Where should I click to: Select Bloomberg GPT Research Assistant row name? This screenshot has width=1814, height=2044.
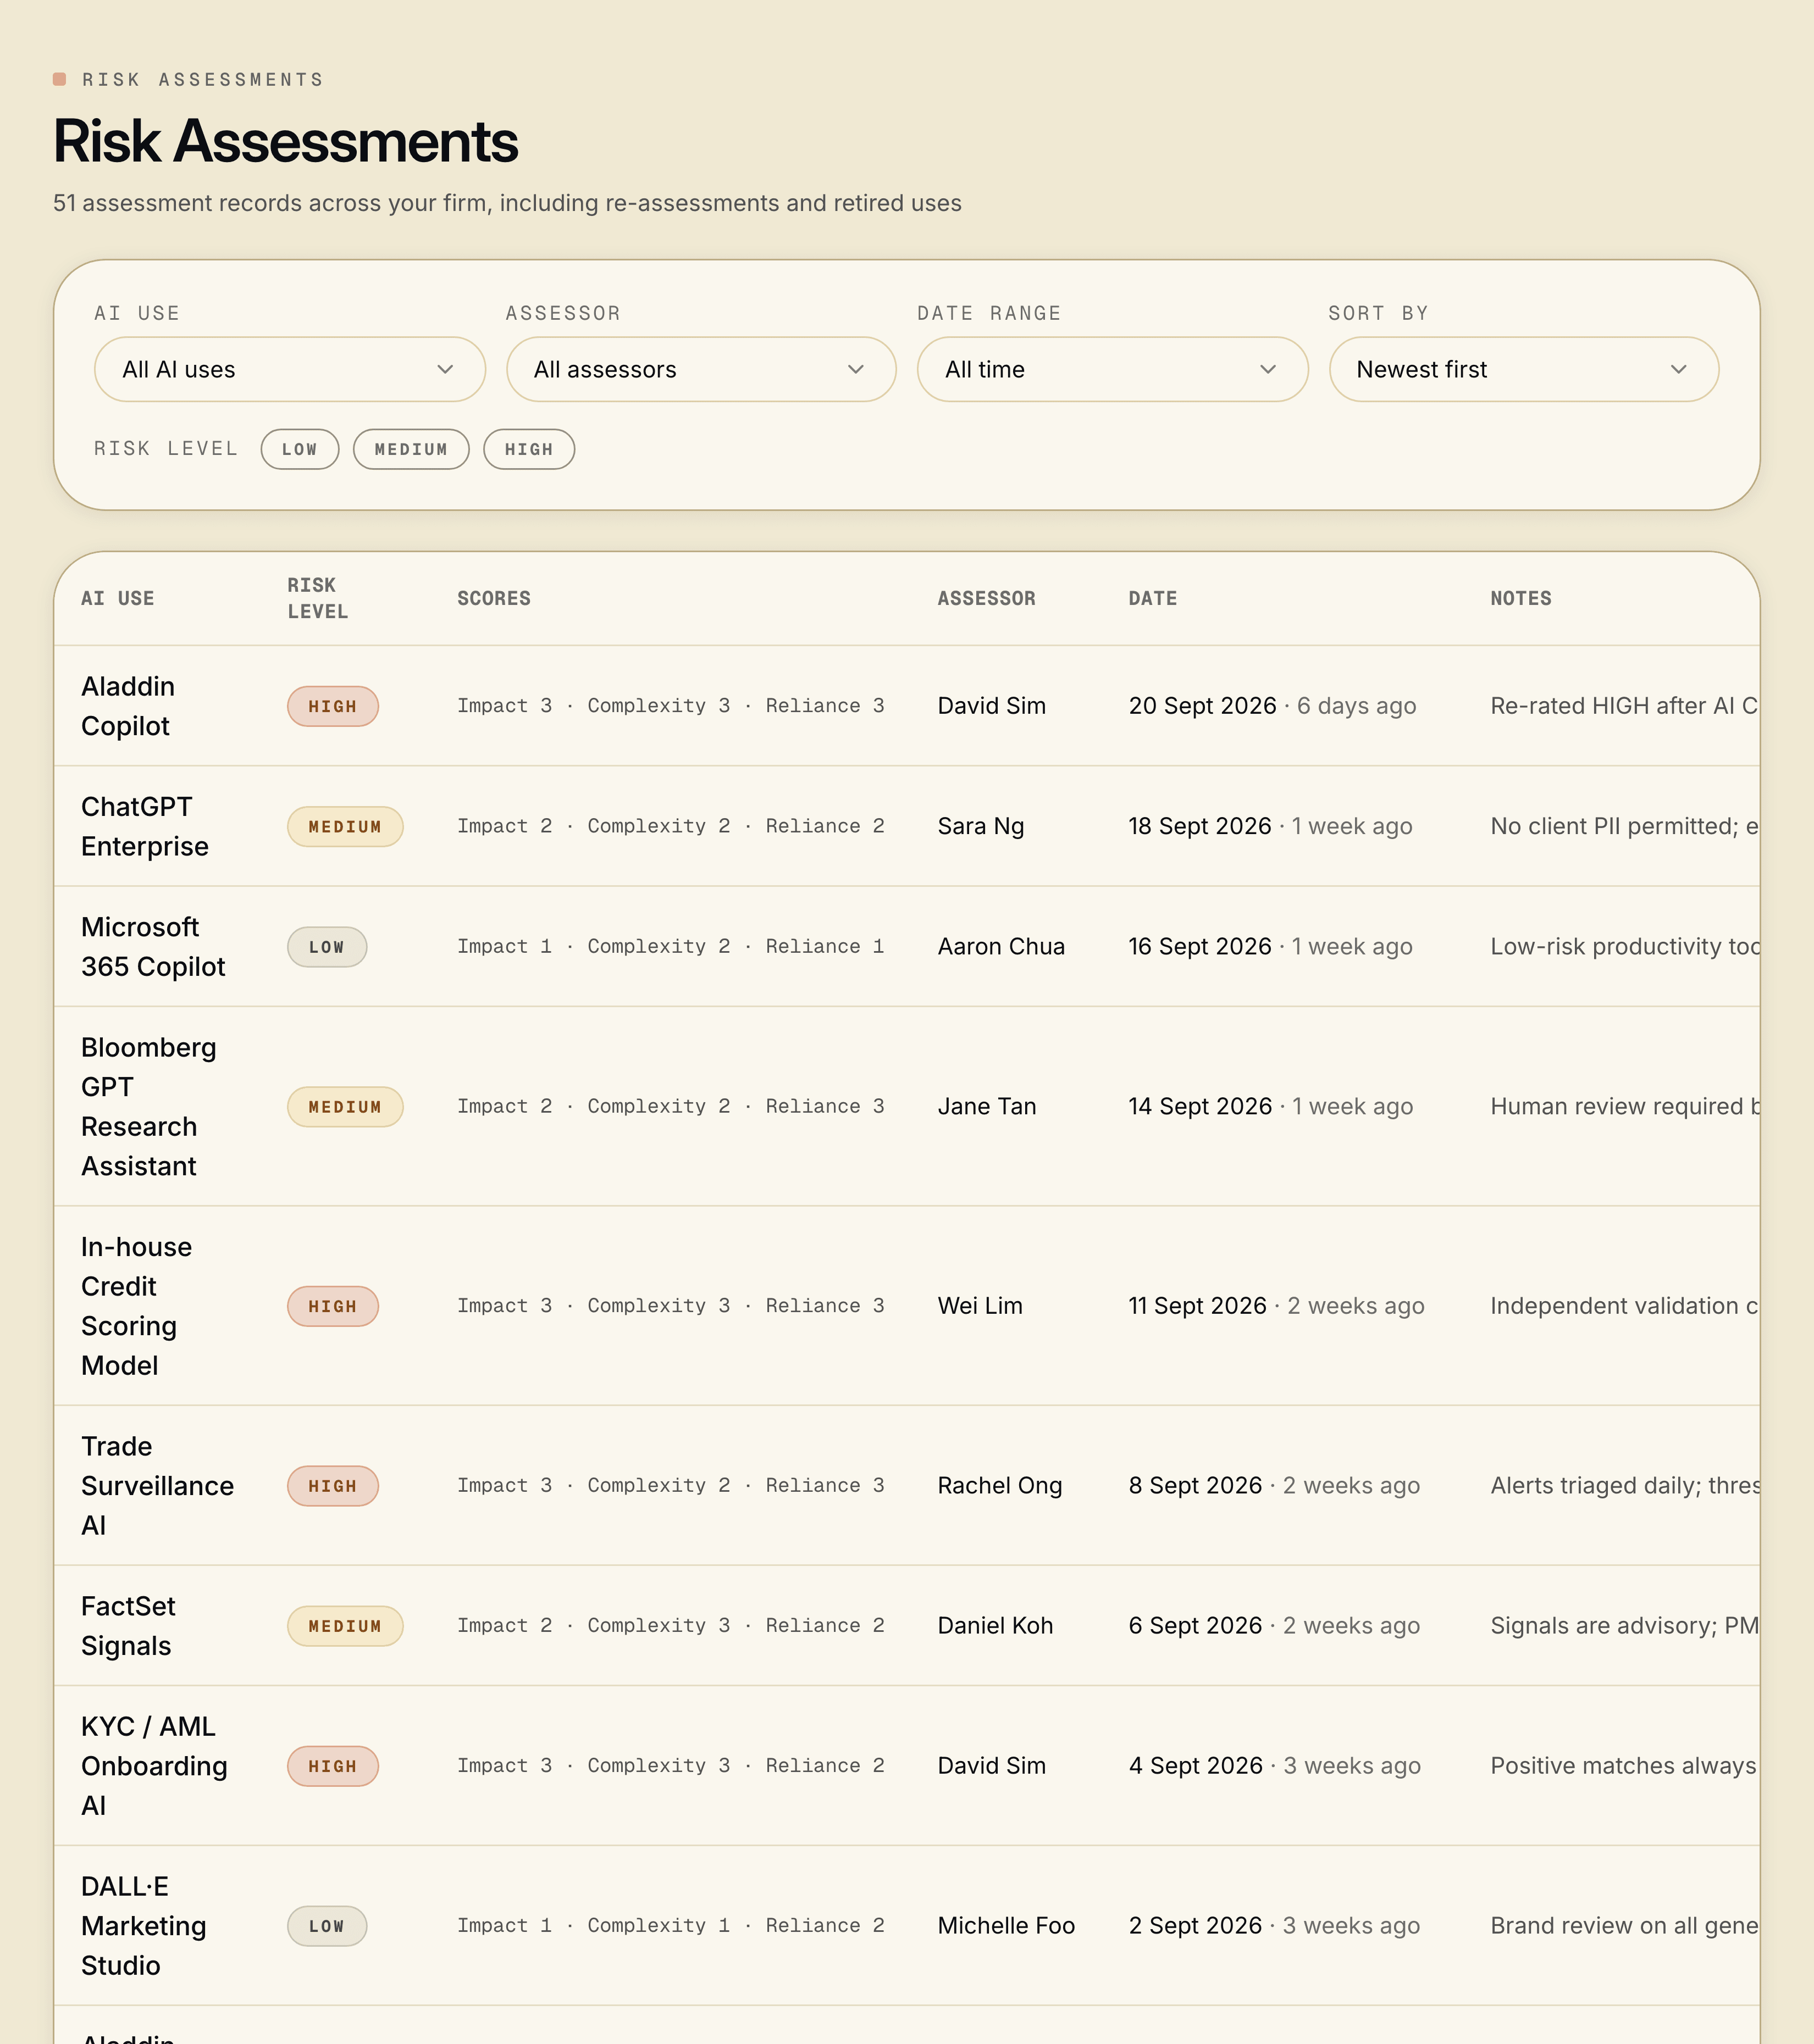pyautogui.click(x=148, y=1106)
